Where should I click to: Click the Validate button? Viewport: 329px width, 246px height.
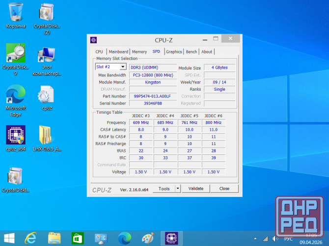pos(196,189)
